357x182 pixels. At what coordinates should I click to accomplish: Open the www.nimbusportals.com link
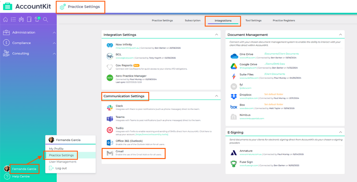pos(252,118)
